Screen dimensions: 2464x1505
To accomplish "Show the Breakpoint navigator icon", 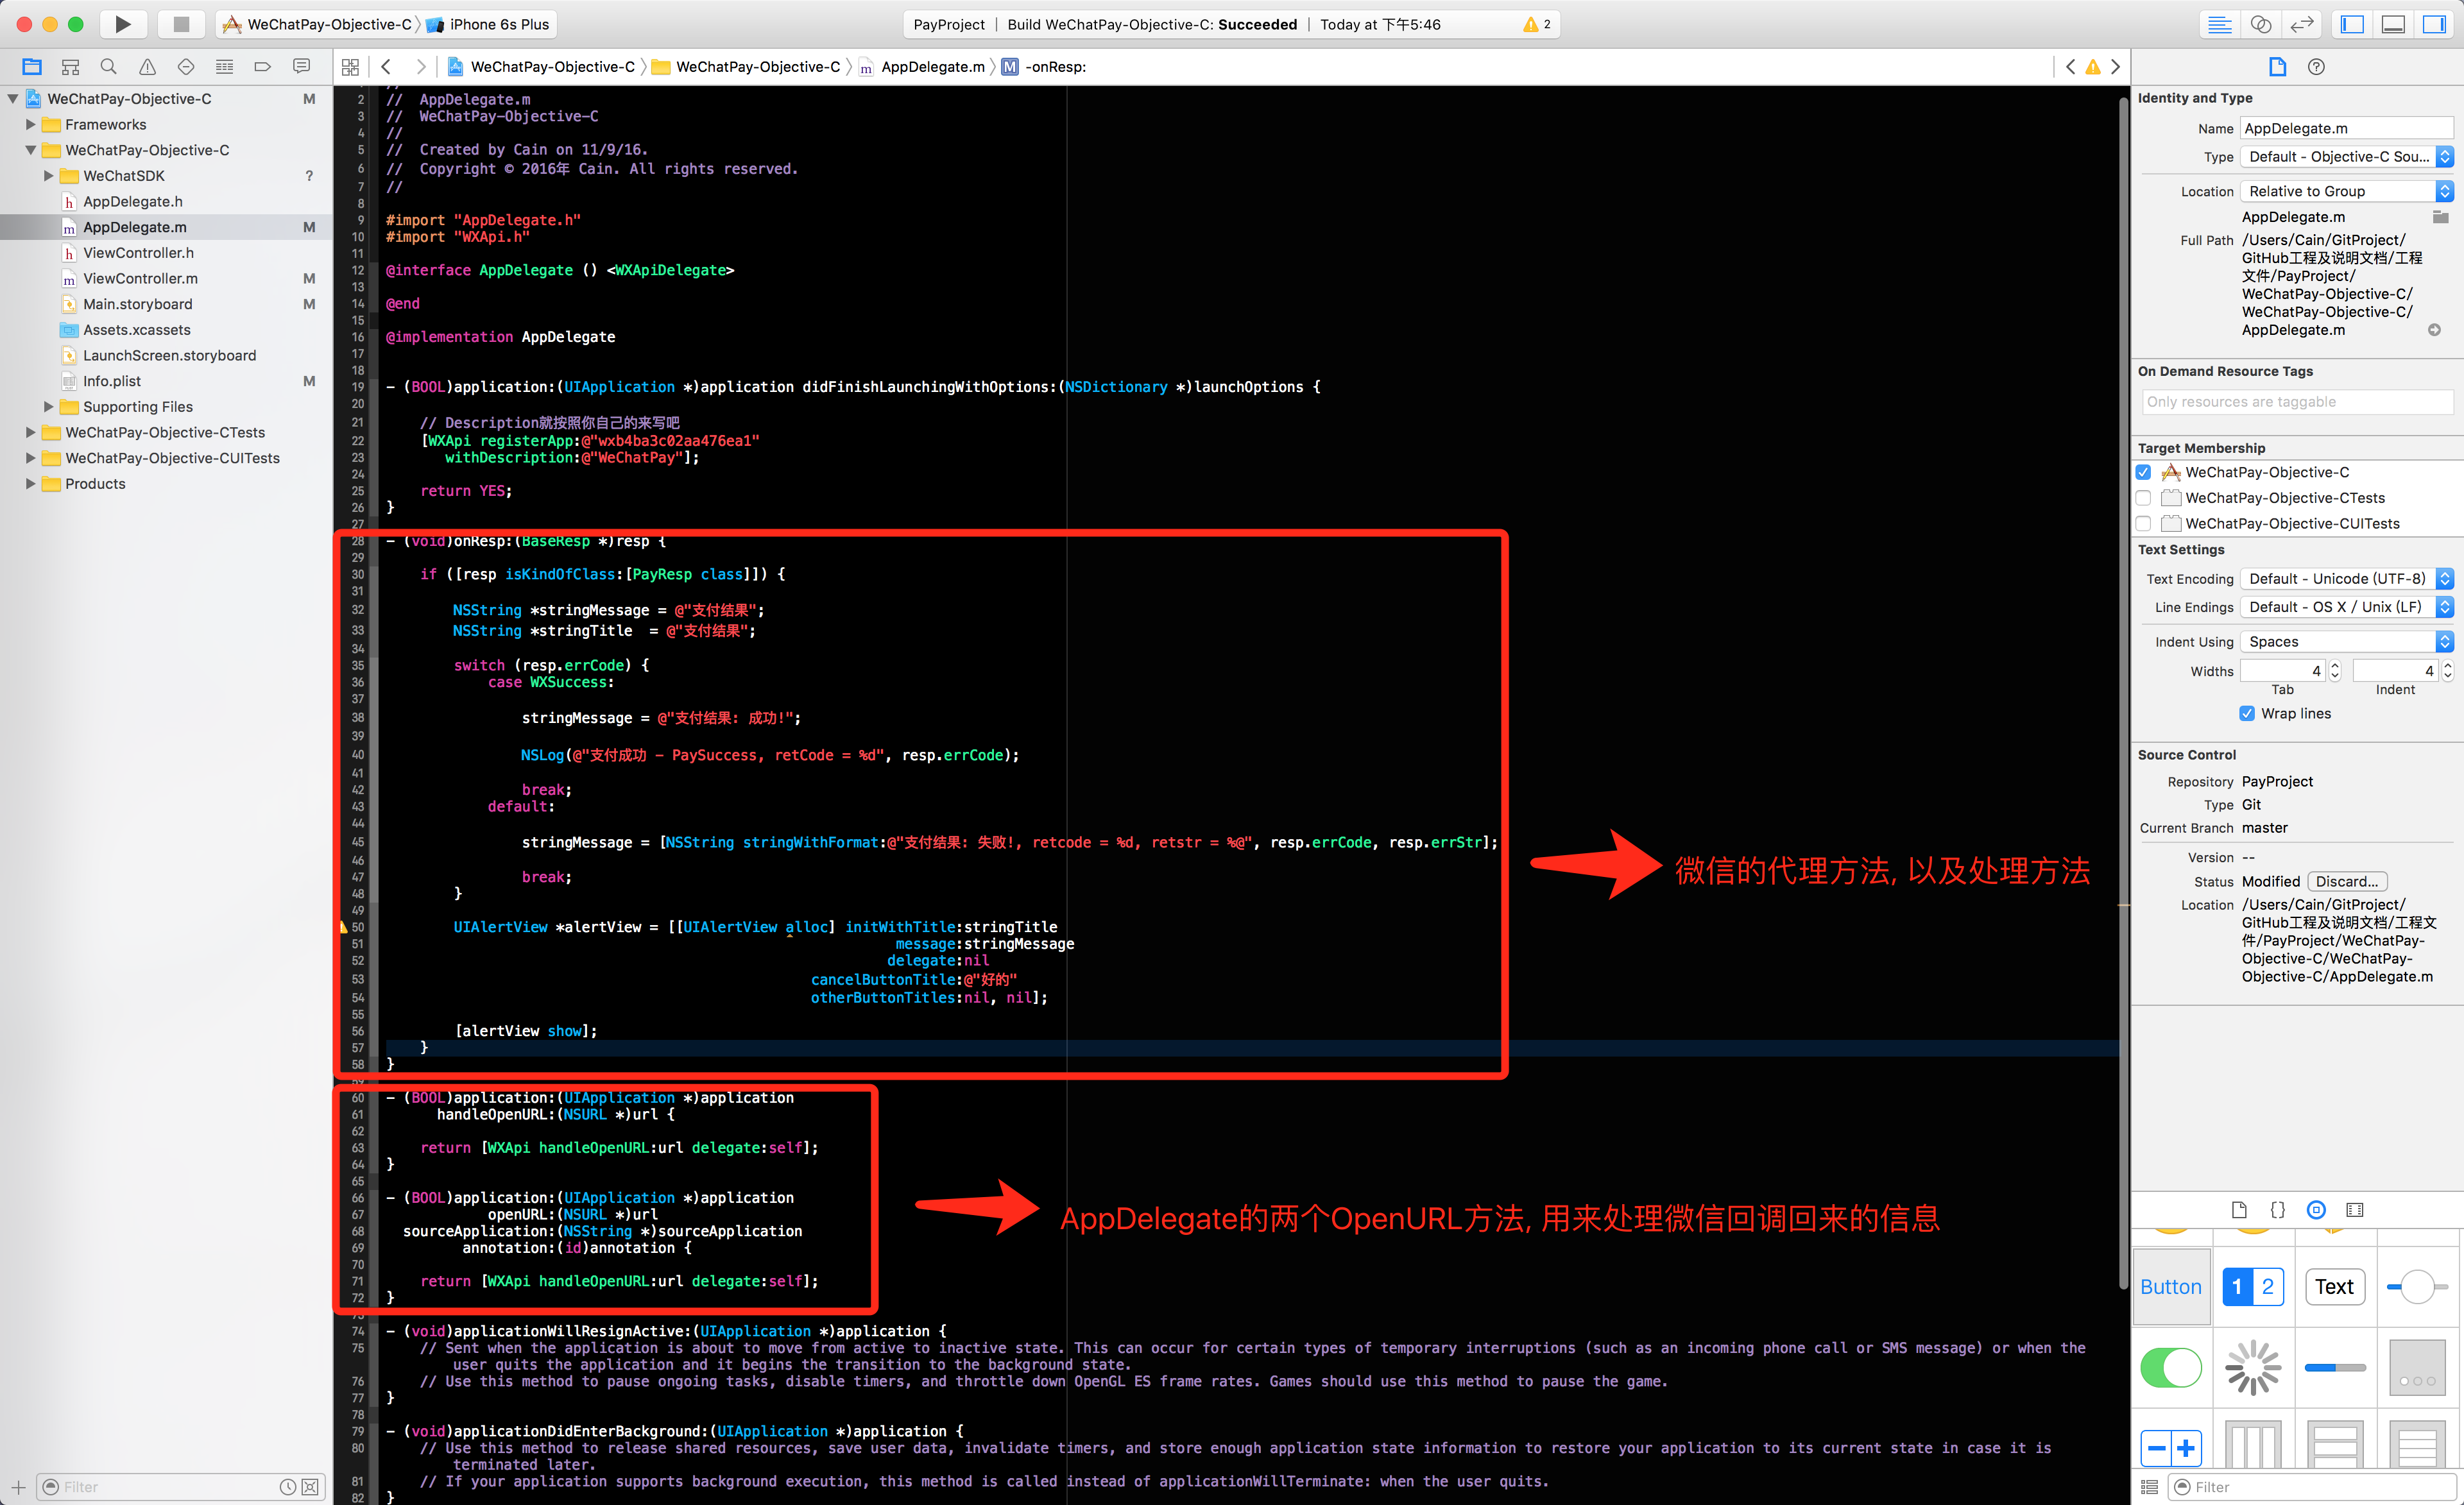I will (263, 67).
